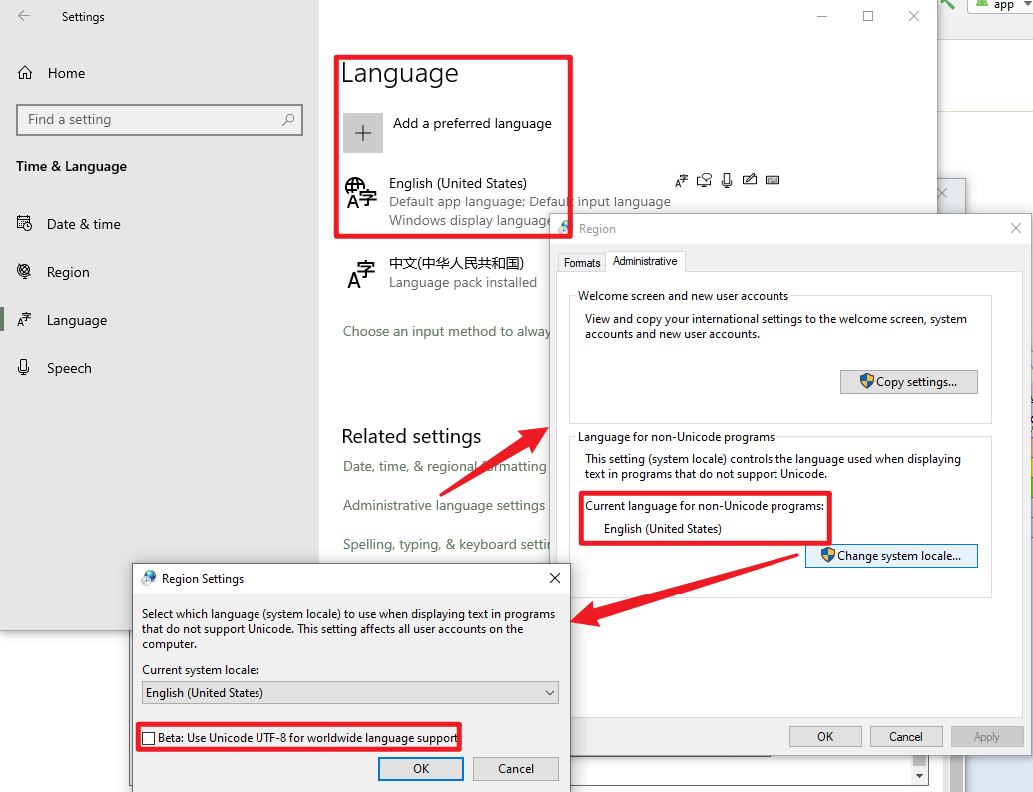Image resolution: width=1033 pixels, height=792 pixels.
Task: Close the Region Settings dialog
Action: tap(555, 578)
